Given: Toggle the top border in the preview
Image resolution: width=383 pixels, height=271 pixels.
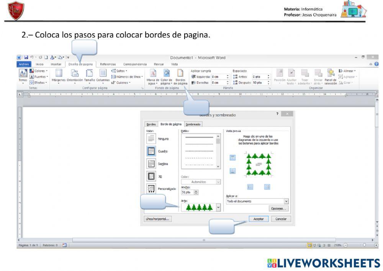Looking at the screenshot, I should click(x=232, y=157).
